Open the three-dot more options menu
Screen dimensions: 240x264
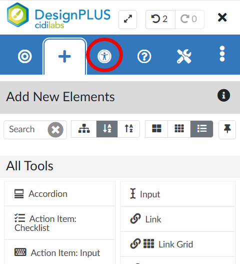tap(222, 54)
